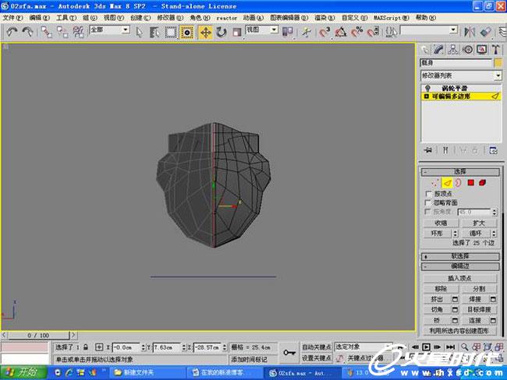
Task: Click the object color swatch beside name field
Action: pyautogui.click(x=498, y=63)
